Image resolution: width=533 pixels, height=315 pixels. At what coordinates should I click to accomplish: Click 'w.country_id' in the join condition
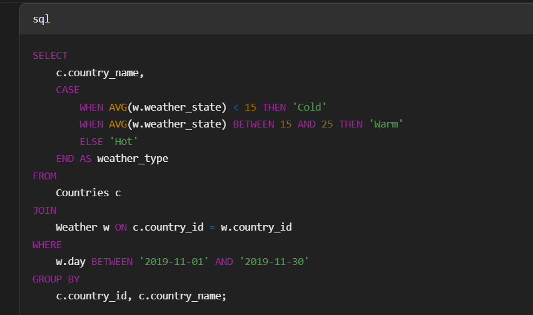[x=256, y=227]
